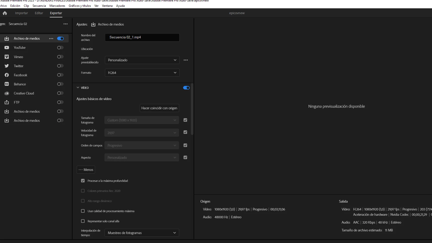Uncheck the Orden de campos match-source checkbox

point(185,145)
